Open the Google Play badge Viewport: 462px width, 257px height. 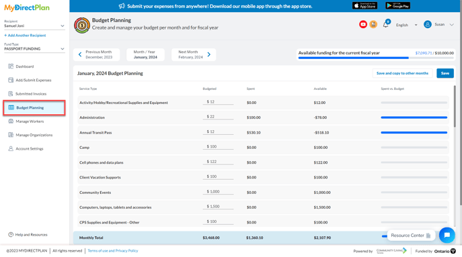[397, 5]
